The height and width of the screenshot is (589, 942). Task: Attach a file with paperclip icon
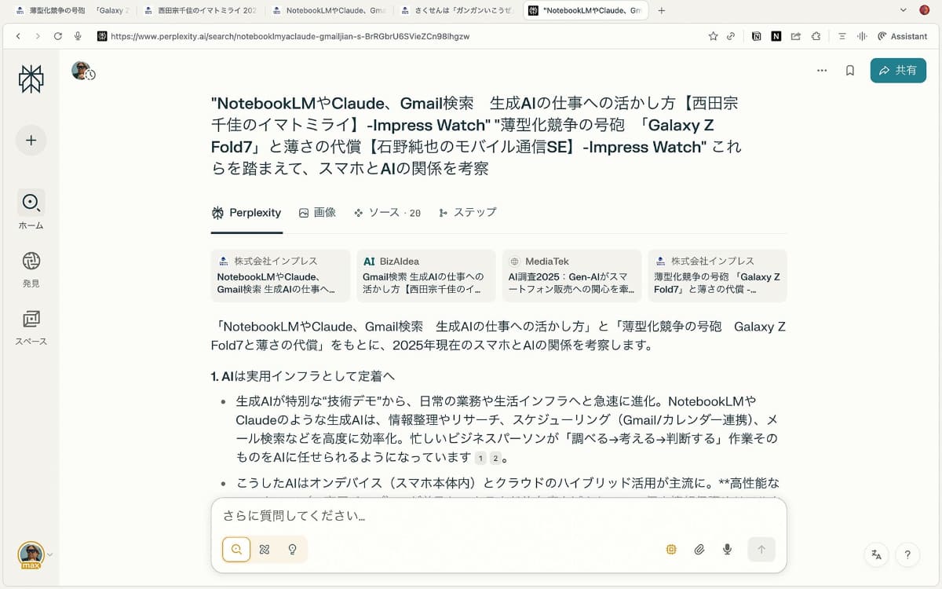(x=699, y=550)
